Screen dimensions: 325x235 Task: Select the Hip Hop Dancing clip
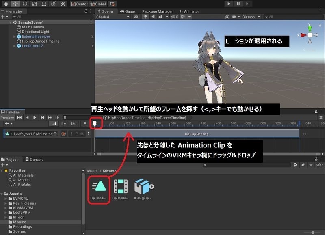click(197, 134)
